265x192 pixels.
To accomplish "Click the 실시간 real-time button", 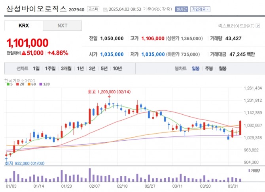I will 182,9.
